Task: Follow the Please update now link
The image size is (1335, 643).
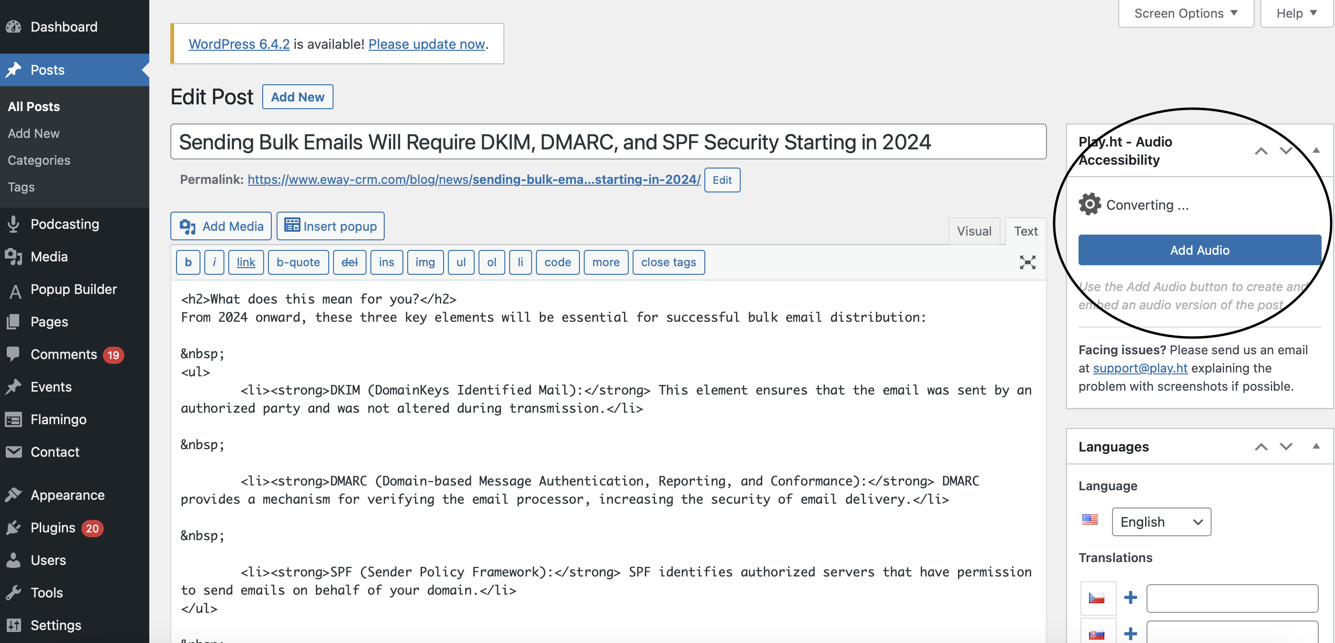Action: (x=426, y=44)
